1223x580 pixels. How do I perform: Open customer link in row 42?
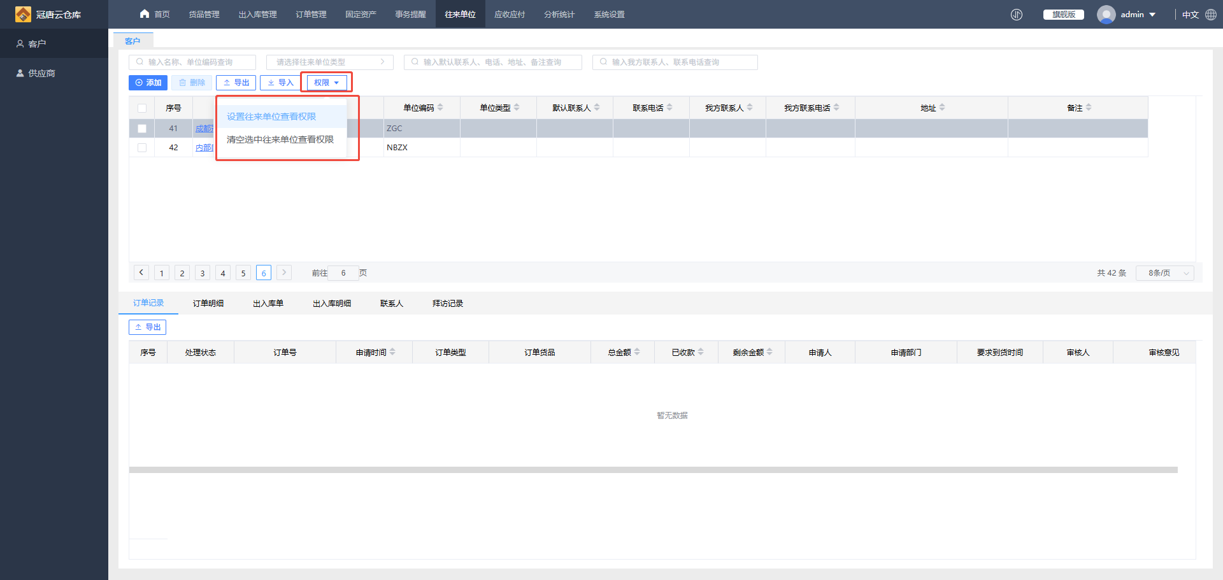(204, 148)
